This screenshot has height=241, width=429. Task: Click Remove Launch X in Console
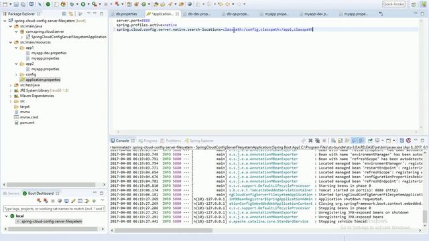coord(310,141)
